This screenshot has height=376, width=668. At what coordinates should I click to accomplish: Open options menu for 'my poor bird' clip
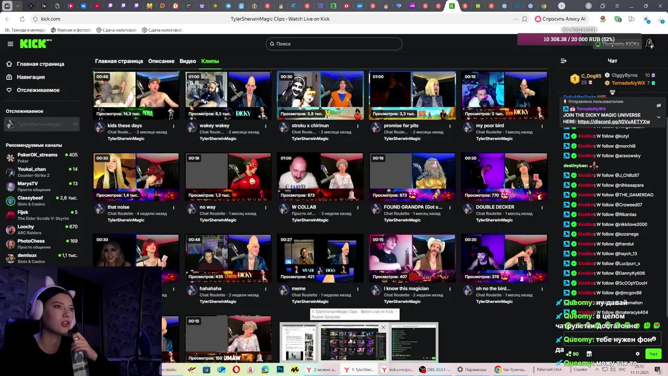542,126
